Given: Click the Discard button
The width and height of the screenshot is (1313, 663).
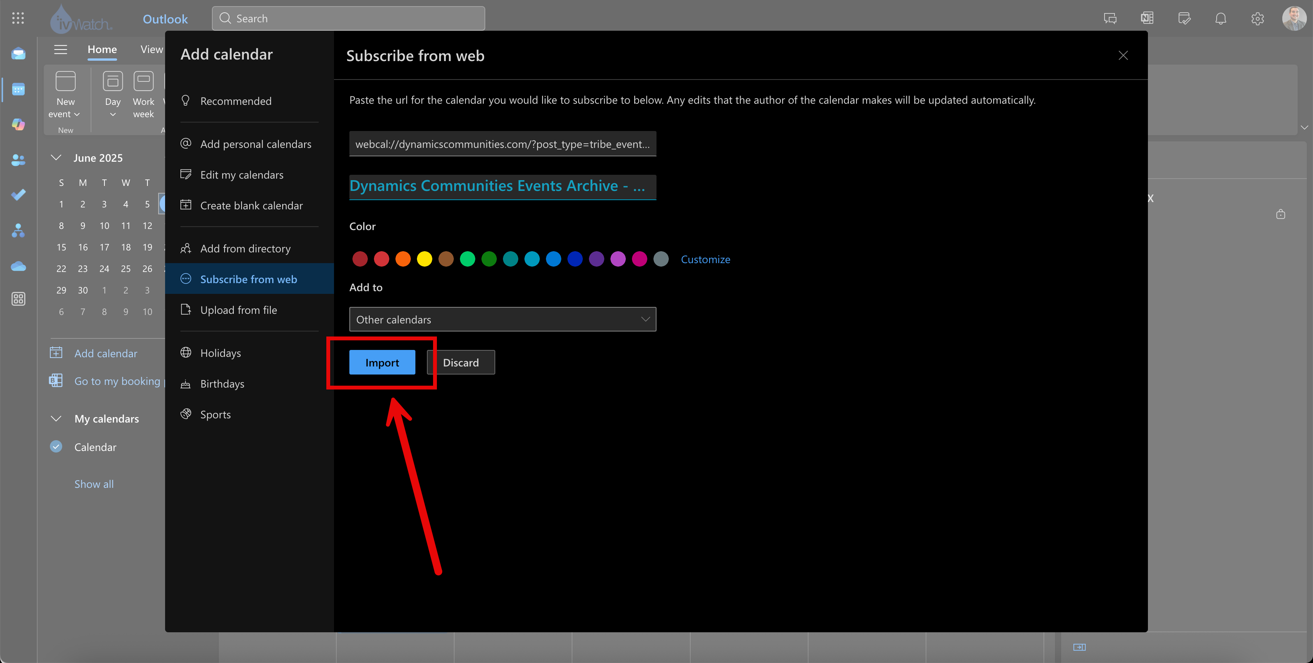Looking at the screenshot, I should point(461,362).
